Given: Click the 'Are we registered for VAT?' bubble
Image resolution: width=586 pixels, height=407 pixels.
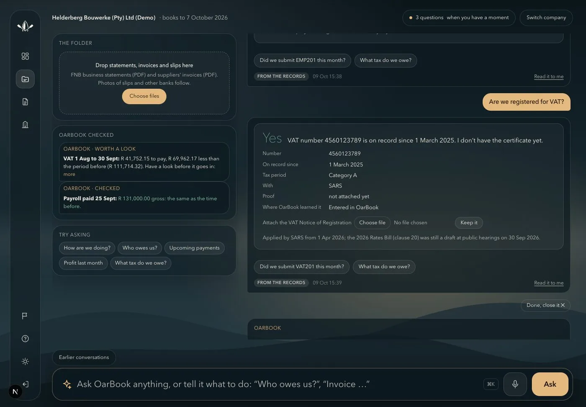Looking at the screenshot, I should click(x=527, y=102).
